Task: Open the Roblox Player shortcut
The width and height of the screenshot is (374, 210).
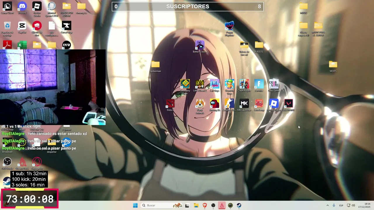Action: (274, 105)
